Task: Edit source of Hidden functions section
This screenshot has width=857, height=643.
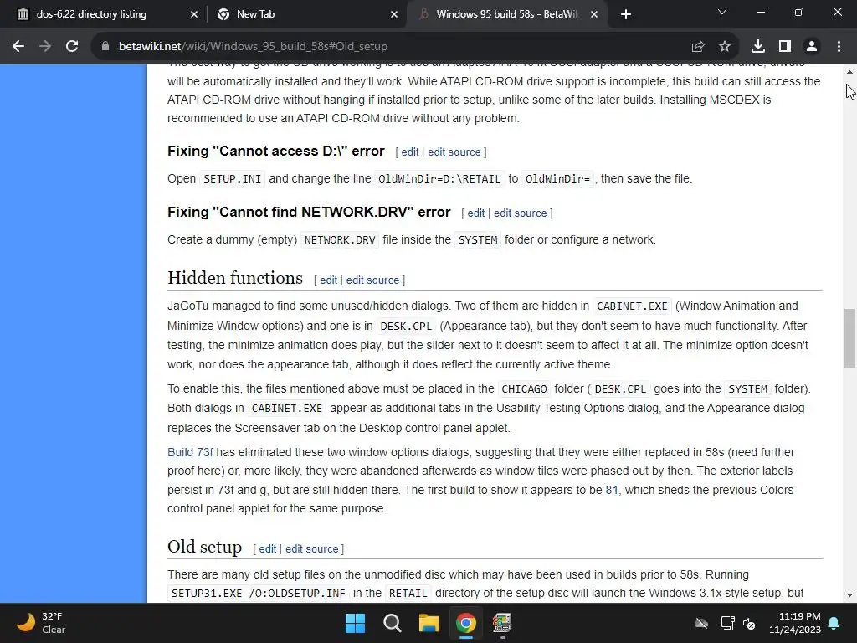Action: point(372,280)
